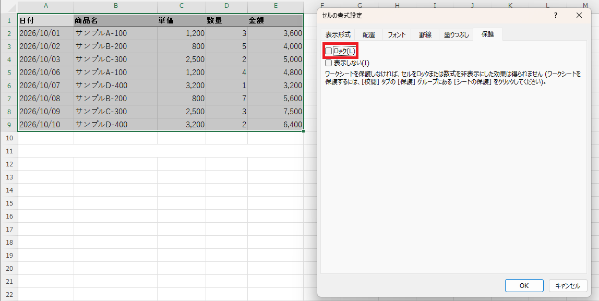This screenshot has width=599, height=301.
Task: Select amount cell 3,600
Action: (x=275, y=33)
